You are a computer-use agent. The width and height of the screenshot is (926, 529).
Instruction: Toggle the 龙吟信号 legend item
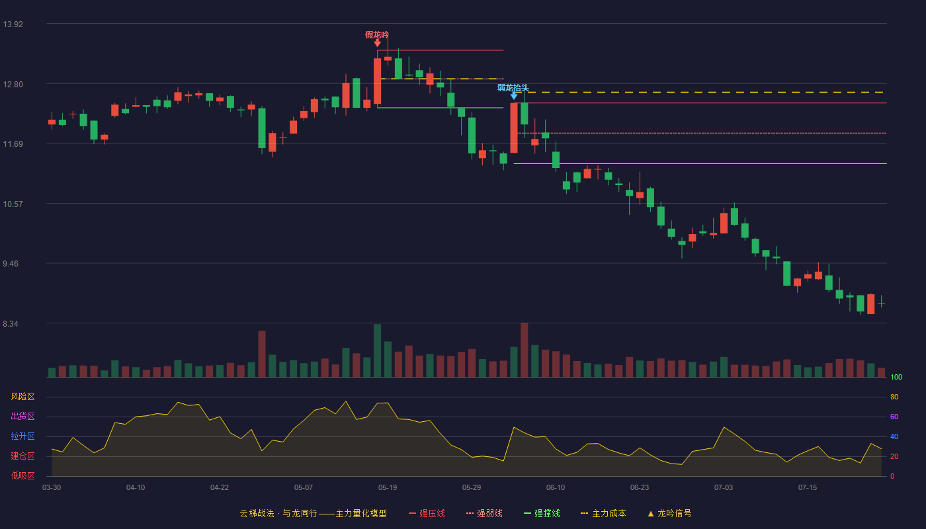coord(669,513)
